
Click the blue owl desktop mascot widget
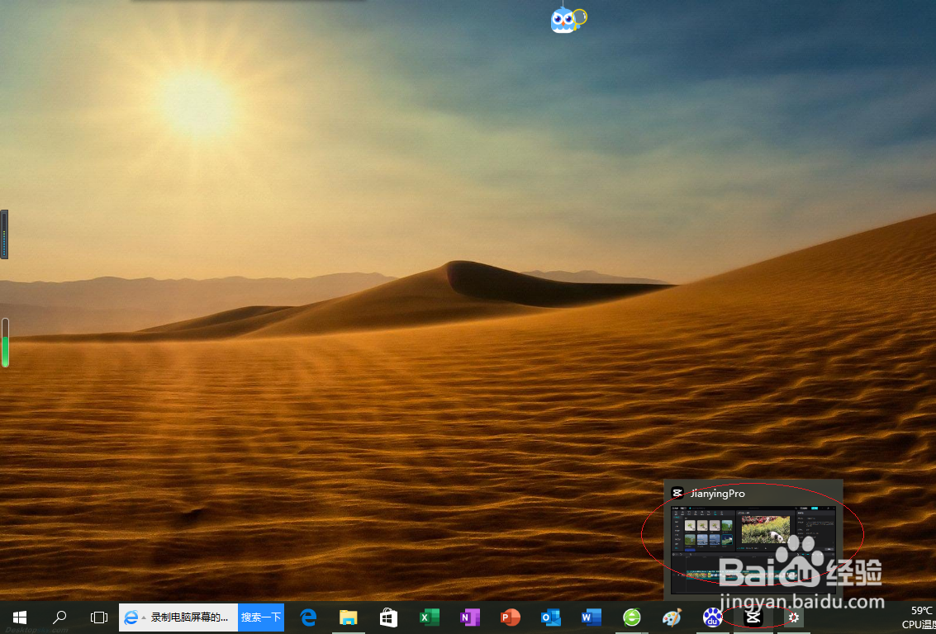tap(568, 21)
